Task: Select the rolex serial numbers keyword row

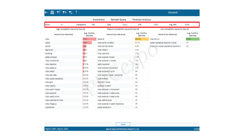Action: [116, 43]
